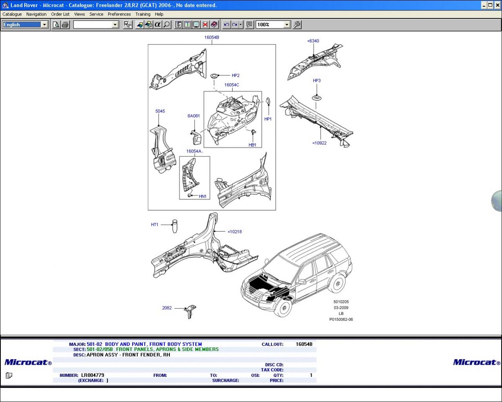Click the magnifying glass search icon
This screenshot has height=402, width=502.
166,25
